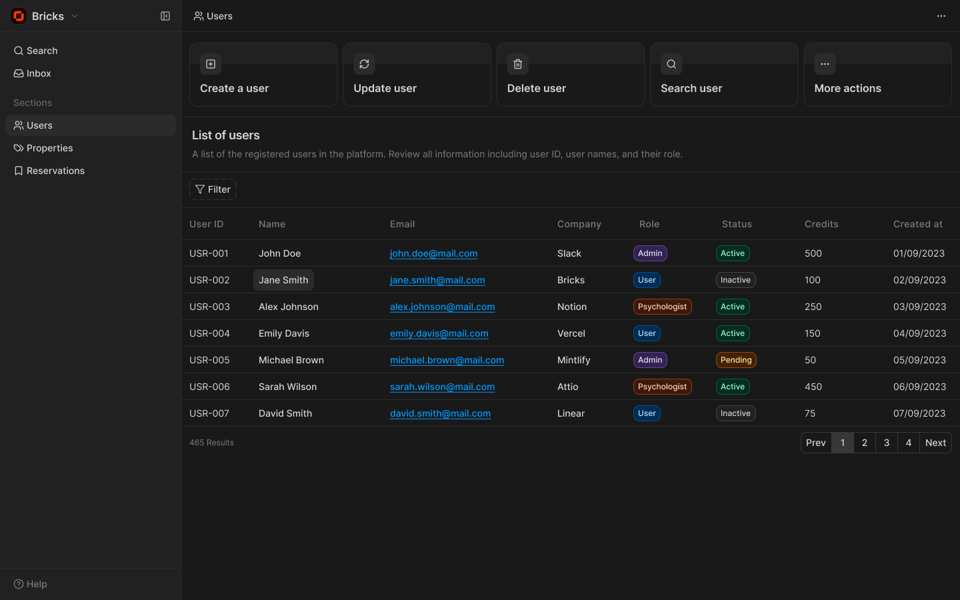Viewport: 960px width, 600px height.
Task: Click the Bricks logo in the sidebar
Action: point(19,16)
